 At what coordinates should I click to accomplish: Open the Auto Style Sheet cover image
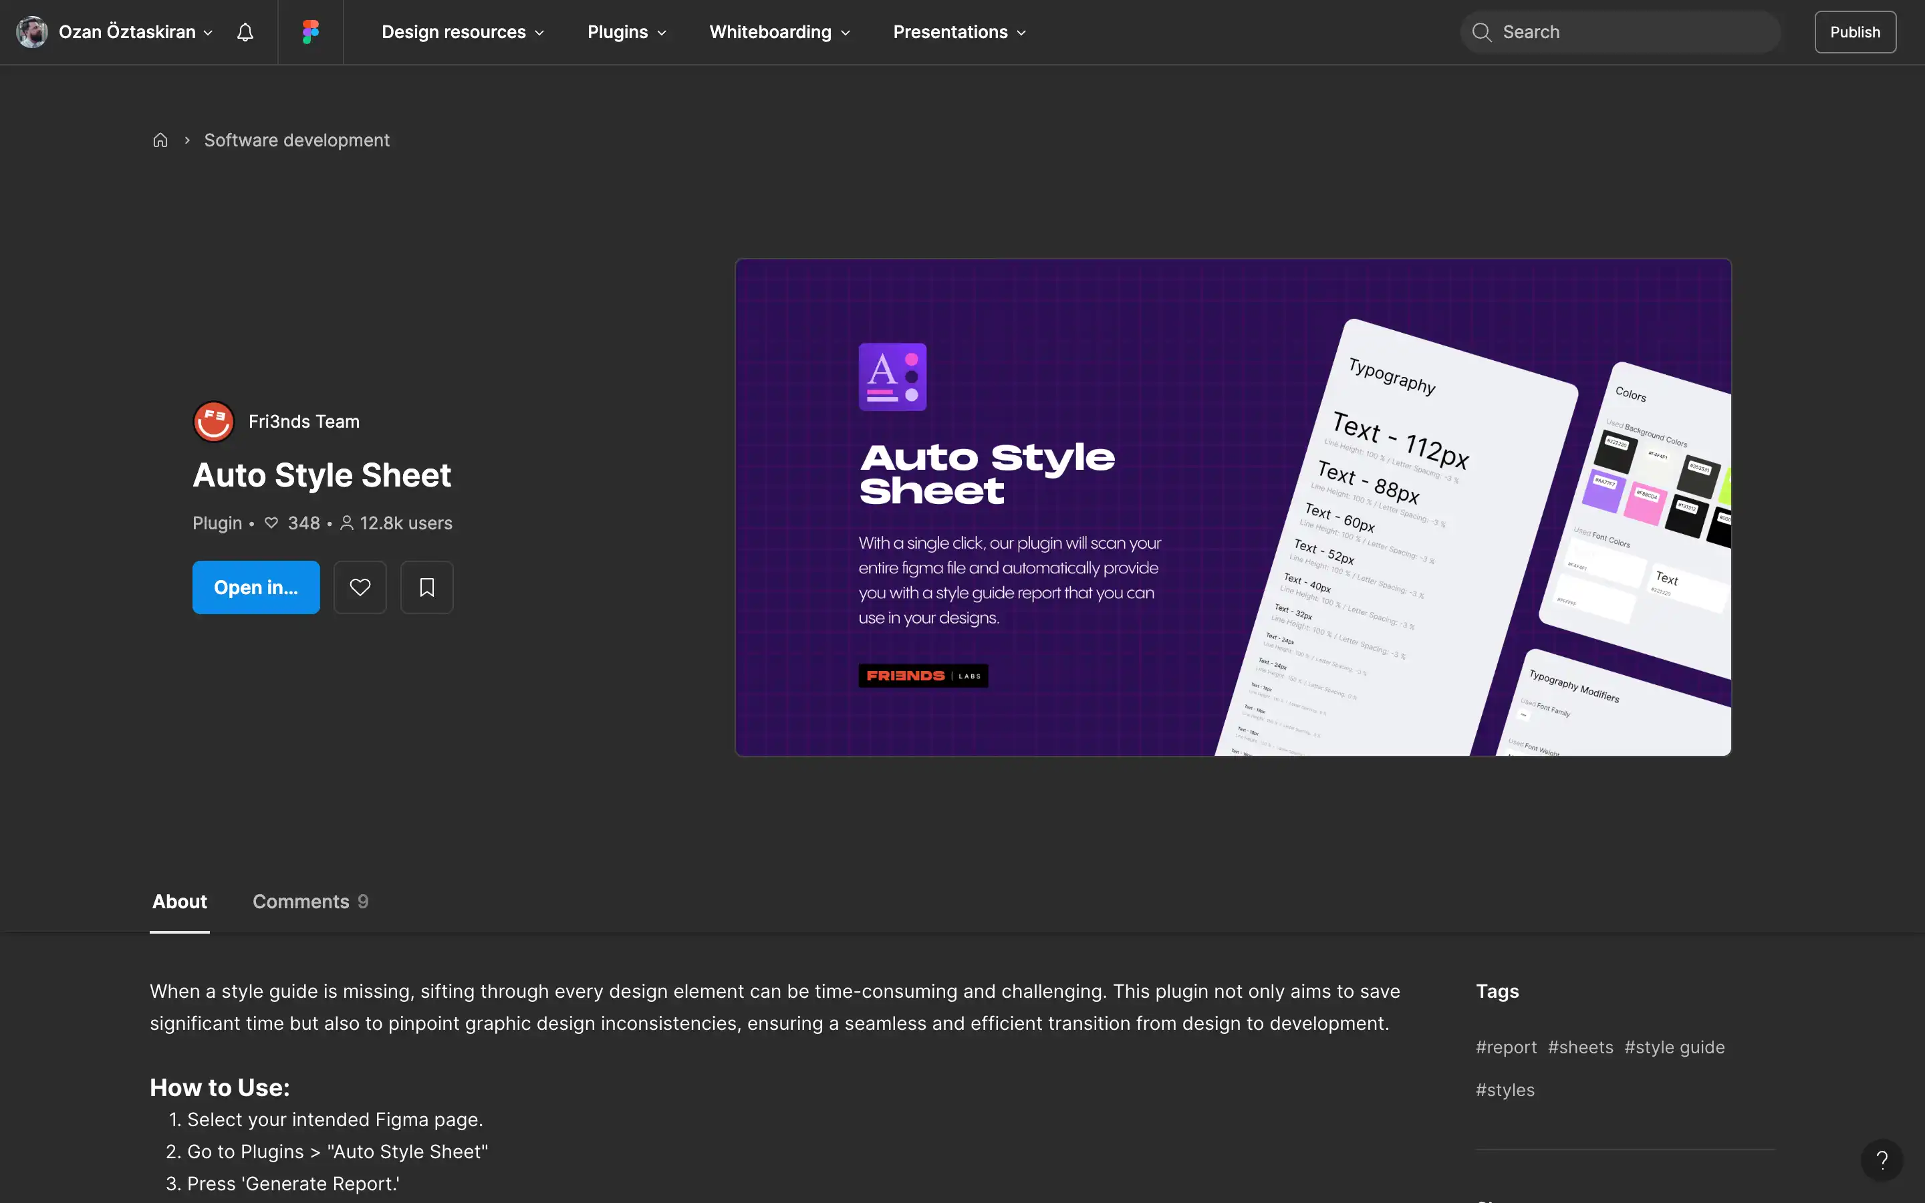tap(1233, 507)
